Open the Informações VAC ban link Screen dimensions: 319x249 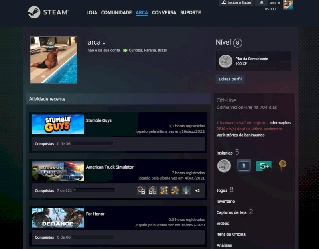point(280,123)
